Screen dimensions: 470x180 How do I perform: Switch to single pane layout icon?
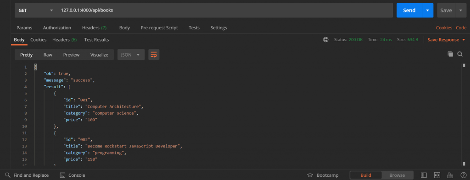tap(424, 175)
